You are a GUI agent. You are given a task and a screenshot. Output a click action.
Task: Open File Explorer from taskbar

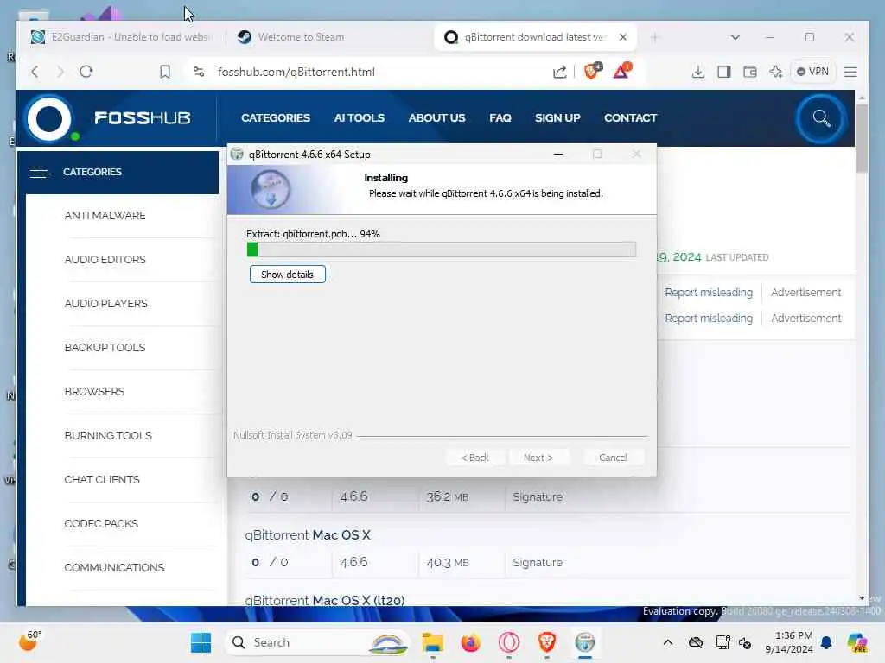433,642
